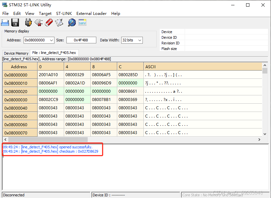Click the memory grid scroll up arrow

(265, 65)
